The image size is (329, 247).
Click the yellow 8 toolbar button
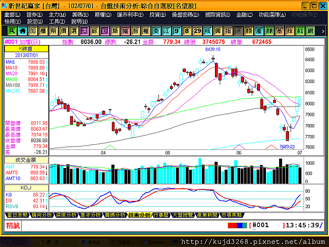187,31
